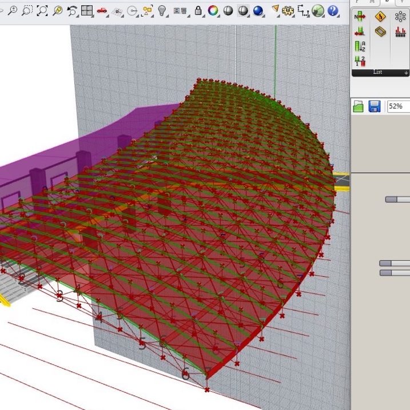Screen dimensions: 410x410
Task: Click the Zoom Window dashed-rectangle icon
Action: pyautogui.click(x=27, y=10)
